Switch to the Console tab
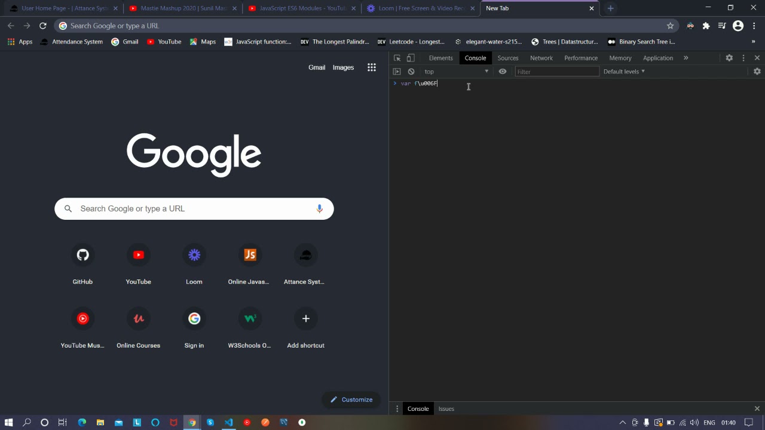The width and height of the screenshot is (765, 430). 475,58
